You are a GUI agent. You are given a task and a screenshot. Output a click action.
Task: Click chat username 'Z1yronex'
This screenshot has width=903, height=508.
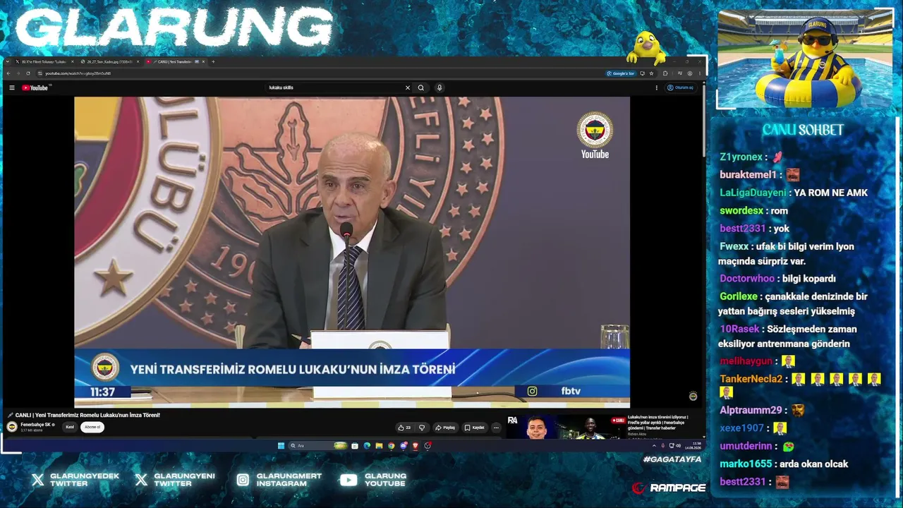coord(741,157)
